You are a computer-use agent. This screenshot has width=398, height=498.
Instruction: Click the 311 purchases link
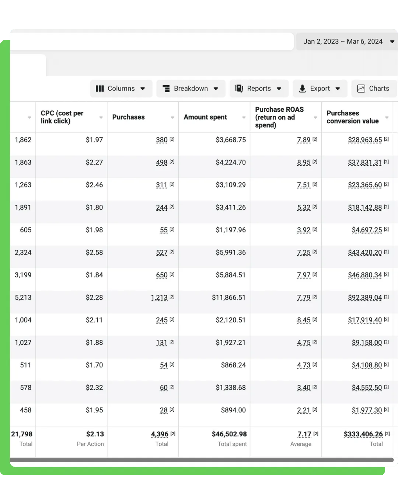pos(162,185)
